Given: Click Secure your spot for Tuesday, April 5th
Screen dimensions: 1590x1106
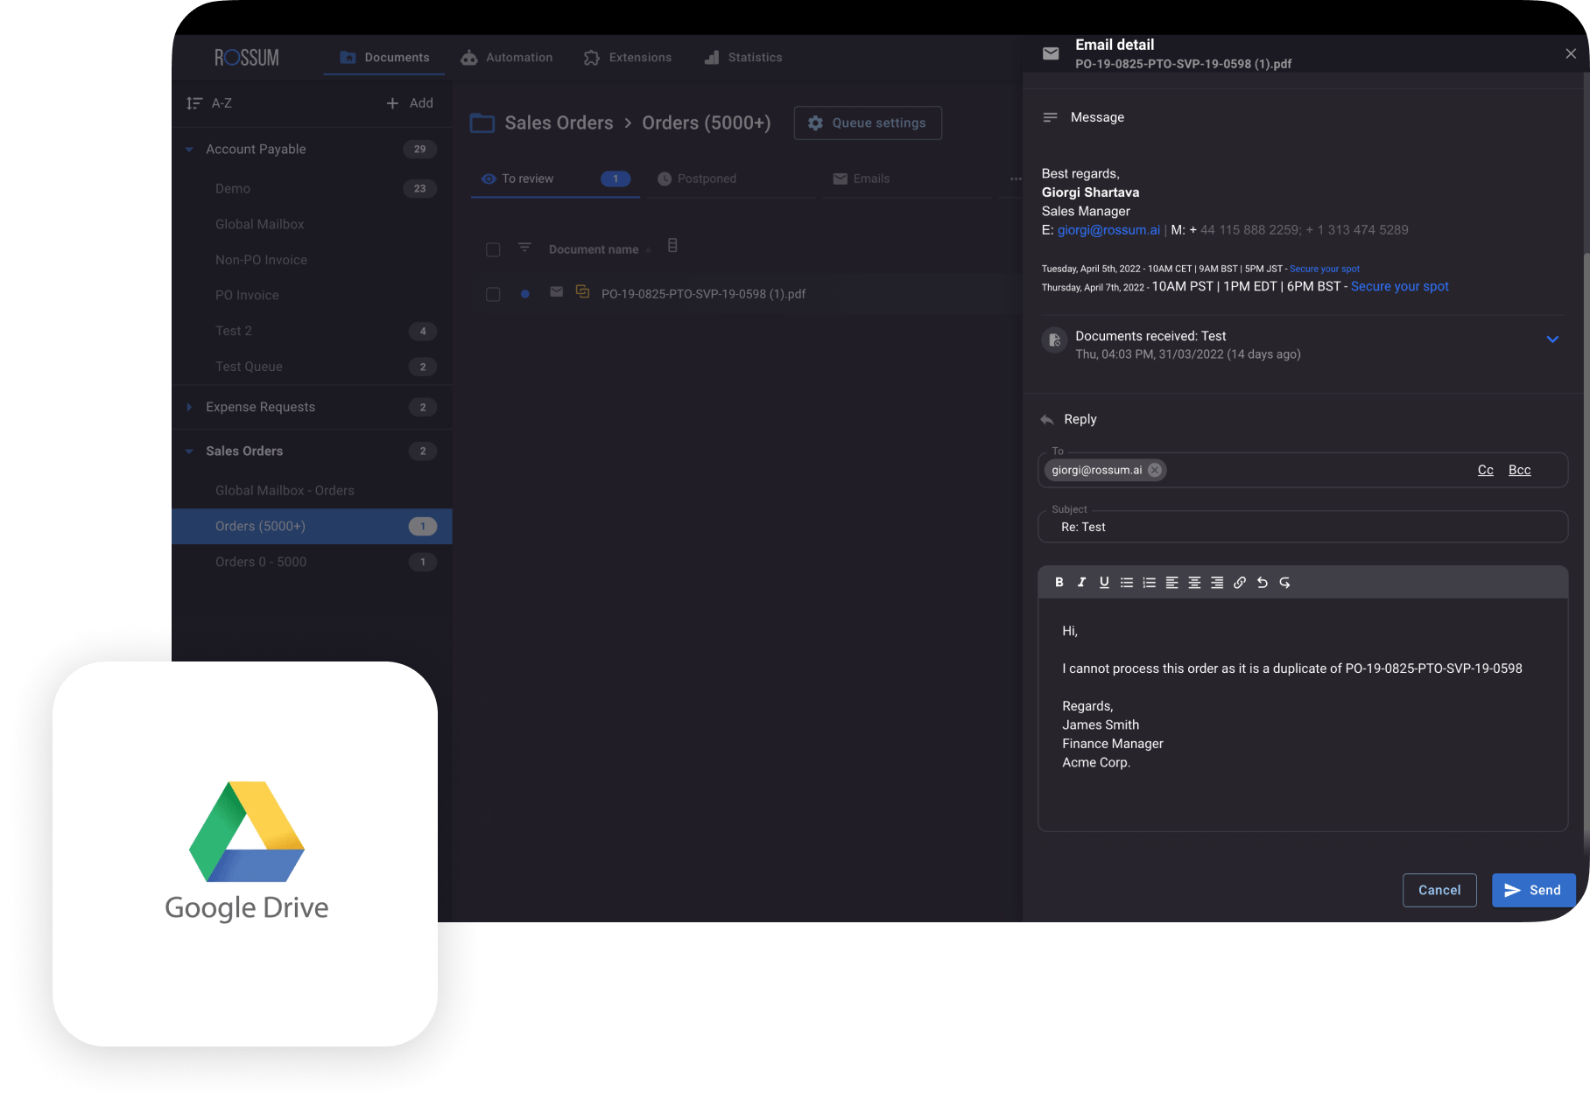Looking at the screenshot, I should [x=1324, y=269].
